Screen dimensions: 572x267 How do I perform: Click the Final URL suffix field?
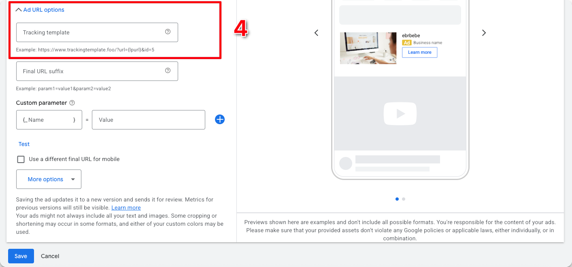click(97, 71)
